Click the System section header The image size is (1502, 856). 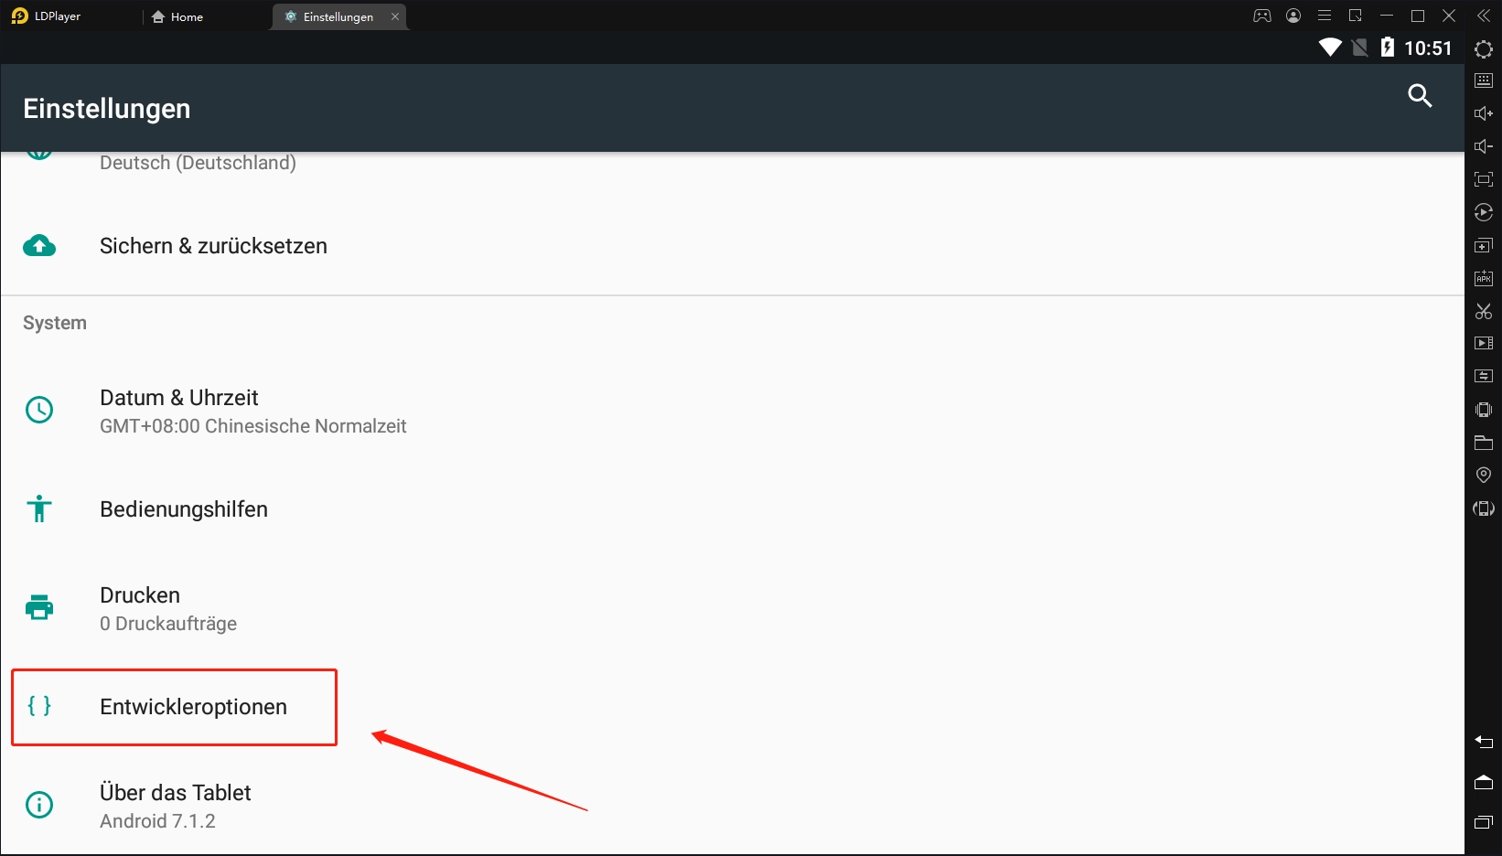tap(55, 323)
